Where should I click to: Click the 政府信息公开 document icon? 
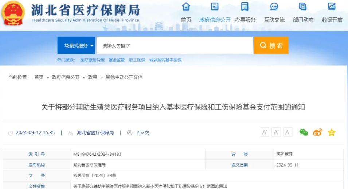(215, 7)
